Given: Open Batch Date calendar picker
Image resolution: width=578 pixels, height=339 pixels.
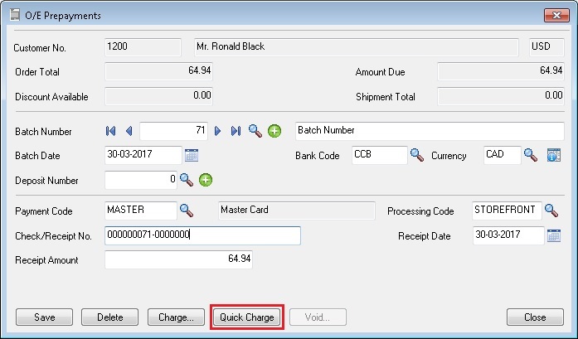Looking at the screenshot, I should [x=192, y=155].
